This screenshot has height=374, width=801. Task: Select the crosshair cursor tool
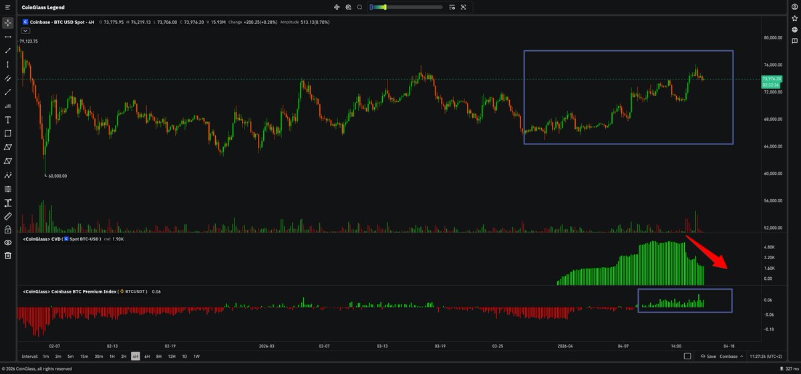pyautogui.click(x=8, y=23)
